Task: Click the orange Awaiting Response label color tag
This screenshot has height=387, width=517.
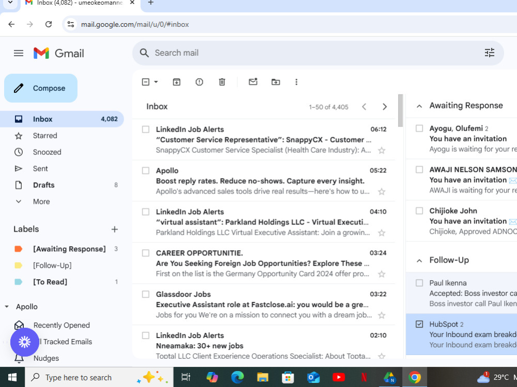Action: point(19,249)
